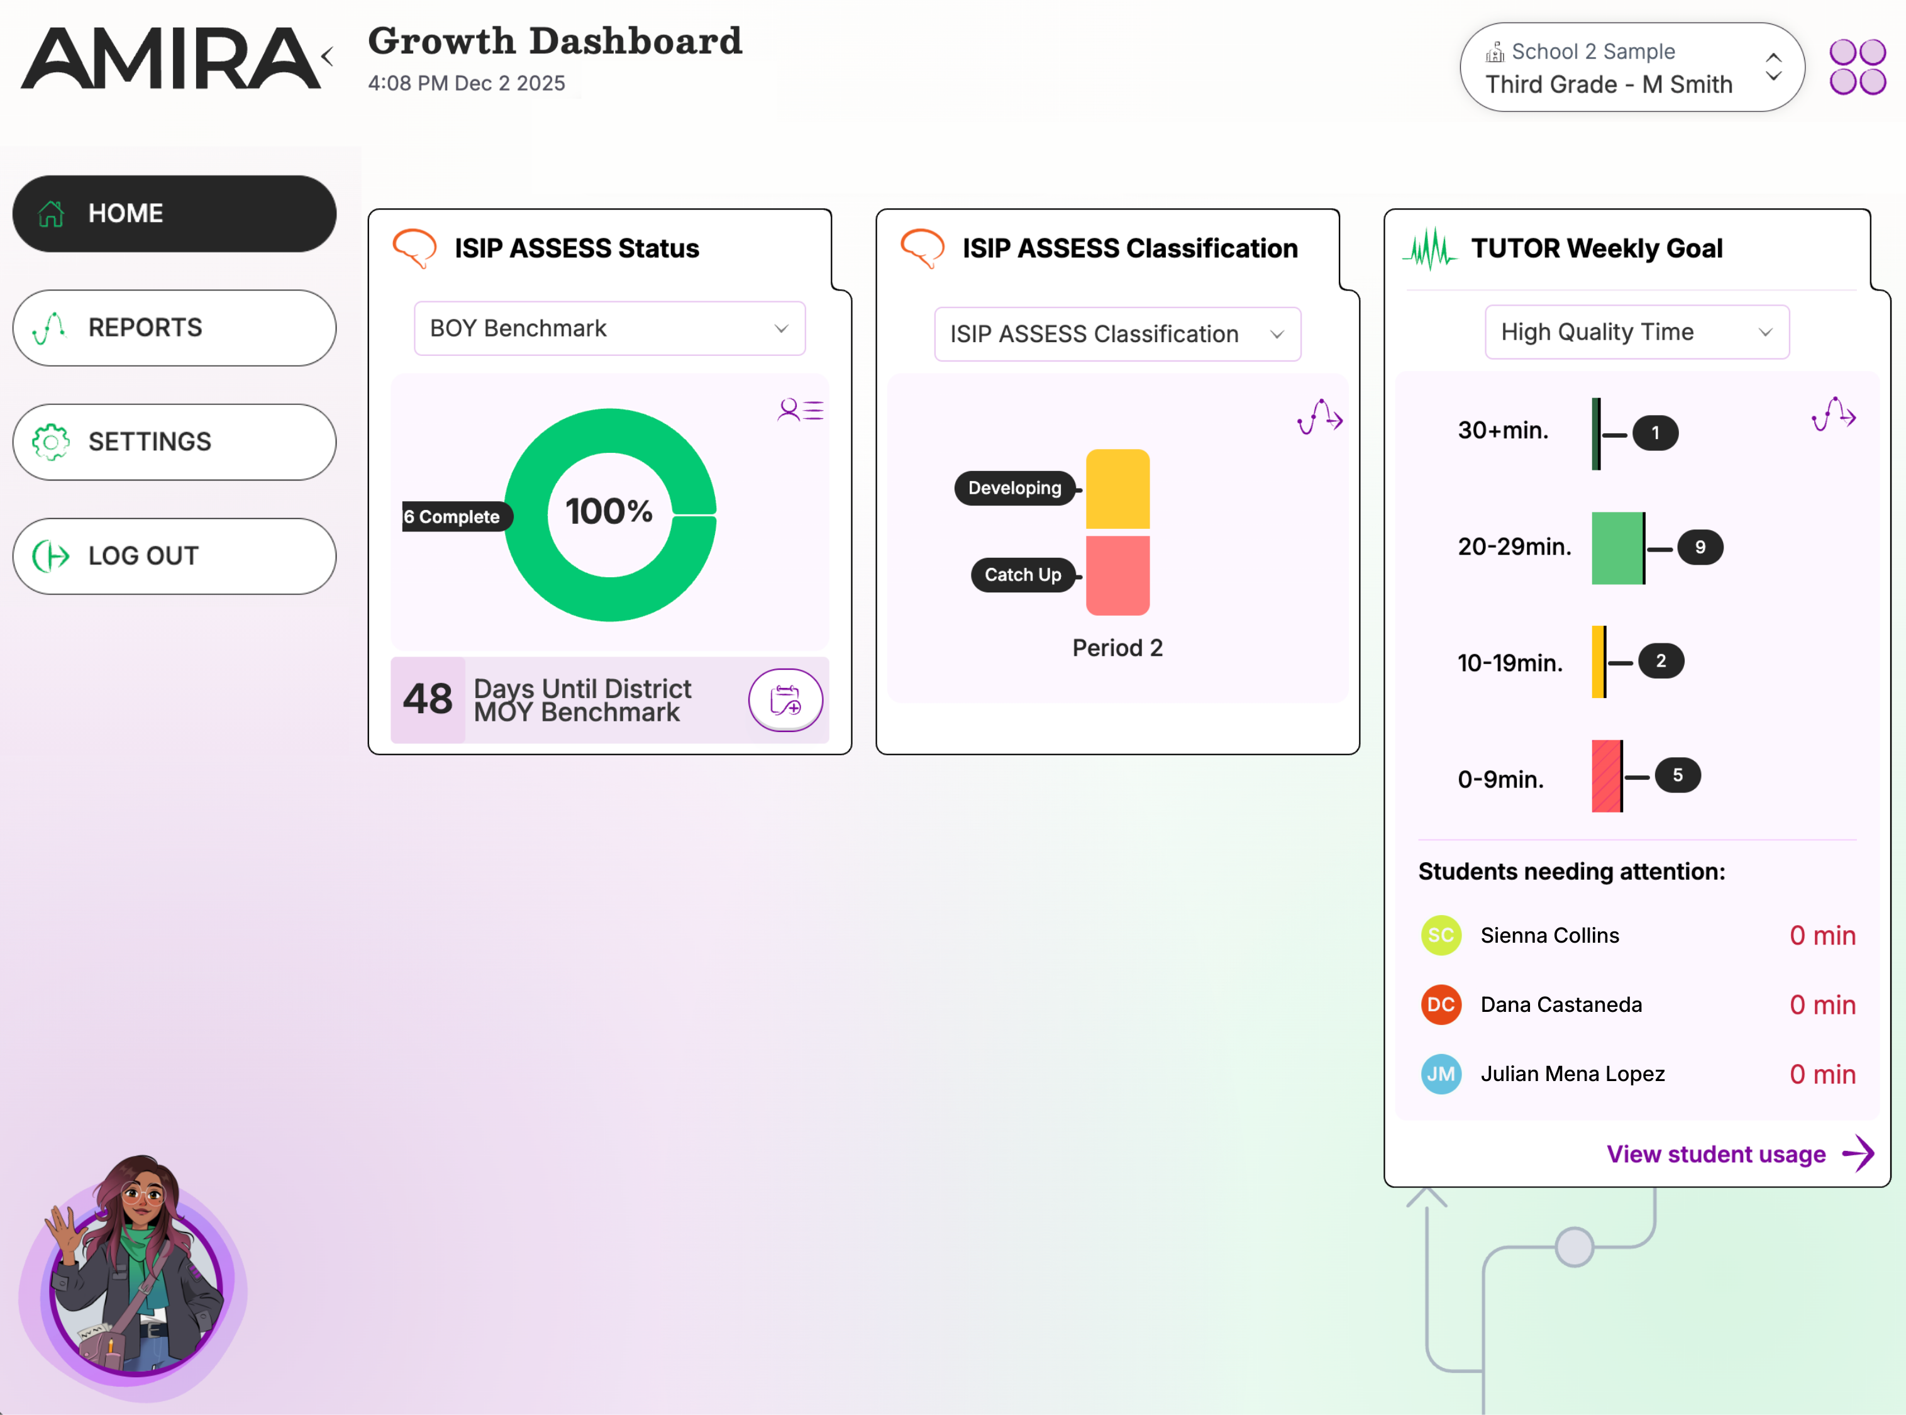Open the ISIP ASSESS Classification dropdown
The height and width of the screenshot is (1415, 1906).
tap(1117, 334)
